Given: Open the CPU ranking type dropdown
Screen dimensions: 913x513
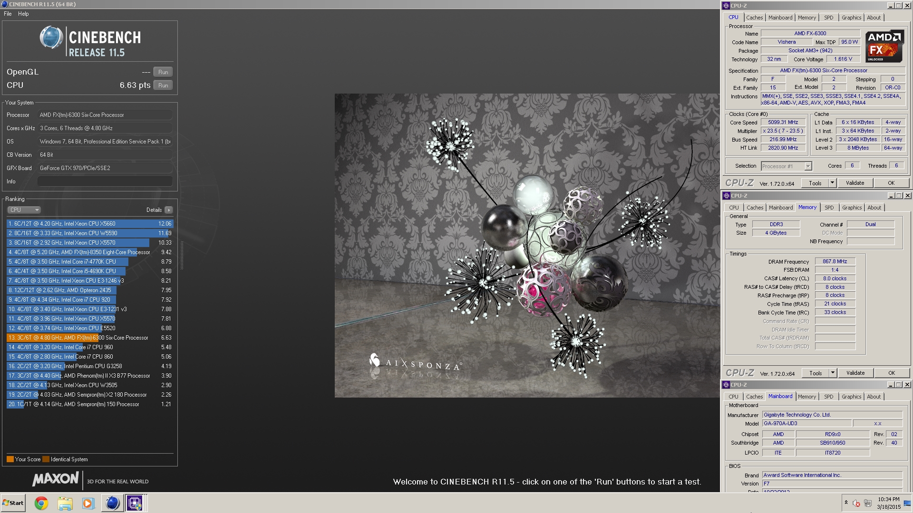Looking at the screenshot, I should (x=24, y=210).
